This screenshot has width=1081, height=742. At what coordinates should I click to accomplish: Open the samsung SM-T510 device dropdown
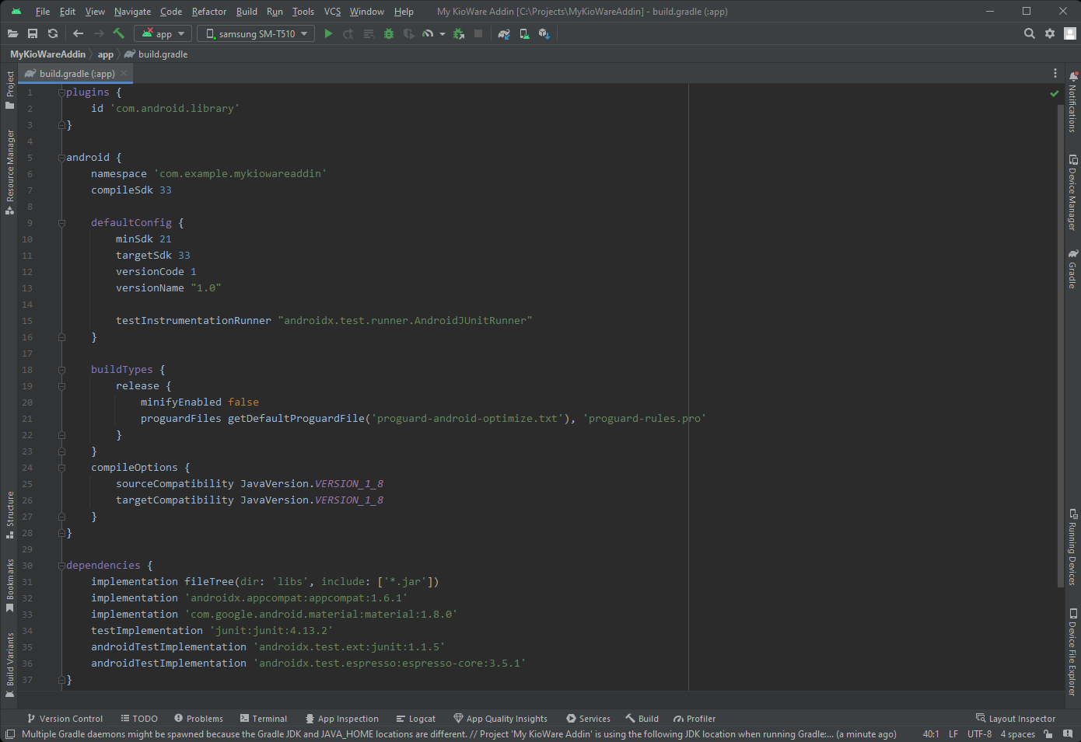(x=256, y=33)
